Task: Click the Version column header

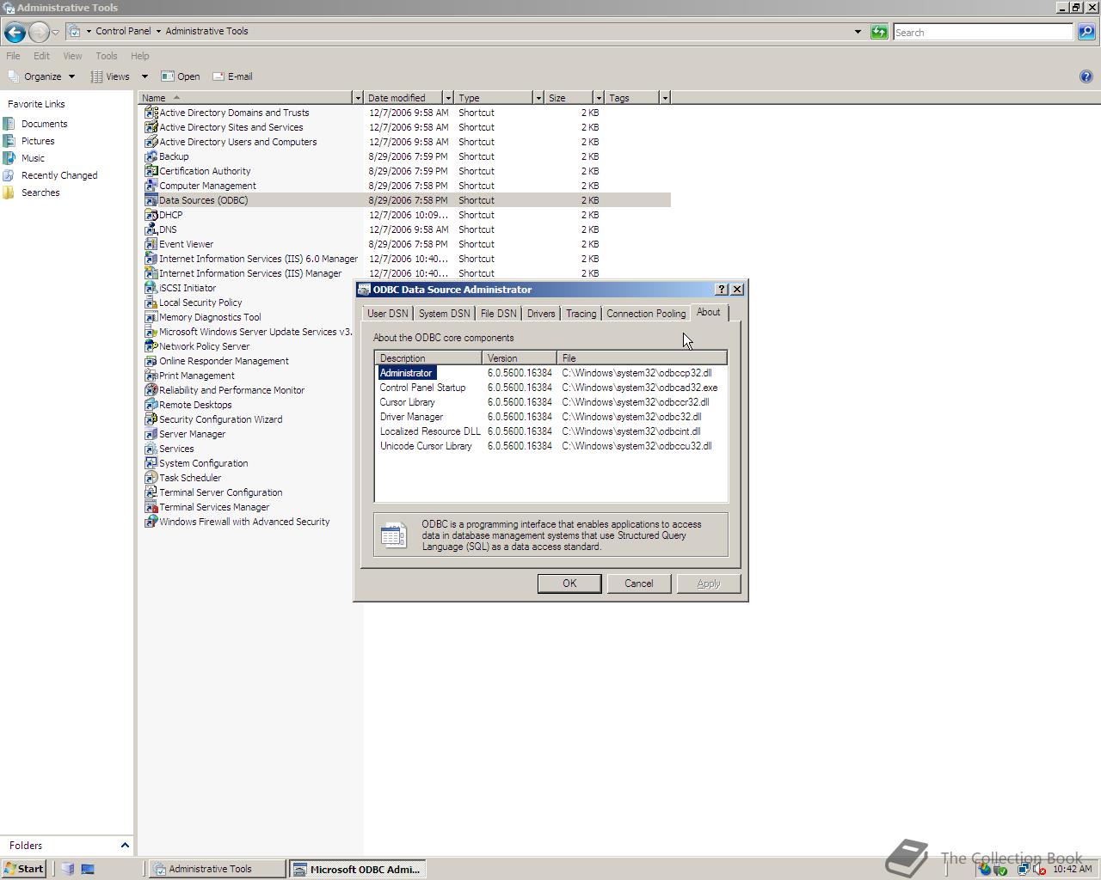Action: pos(520,357)
